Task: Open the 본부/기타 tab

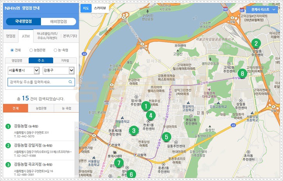Action: coord(70,36)
